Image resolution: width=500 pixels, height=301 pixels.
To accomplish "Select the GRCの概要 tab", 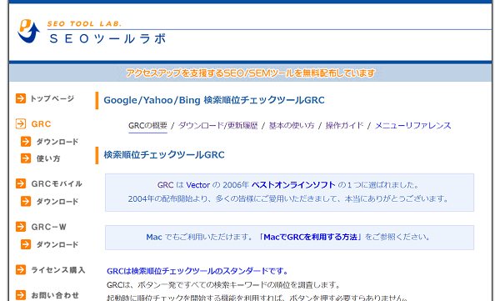I will tap(147, 125).
